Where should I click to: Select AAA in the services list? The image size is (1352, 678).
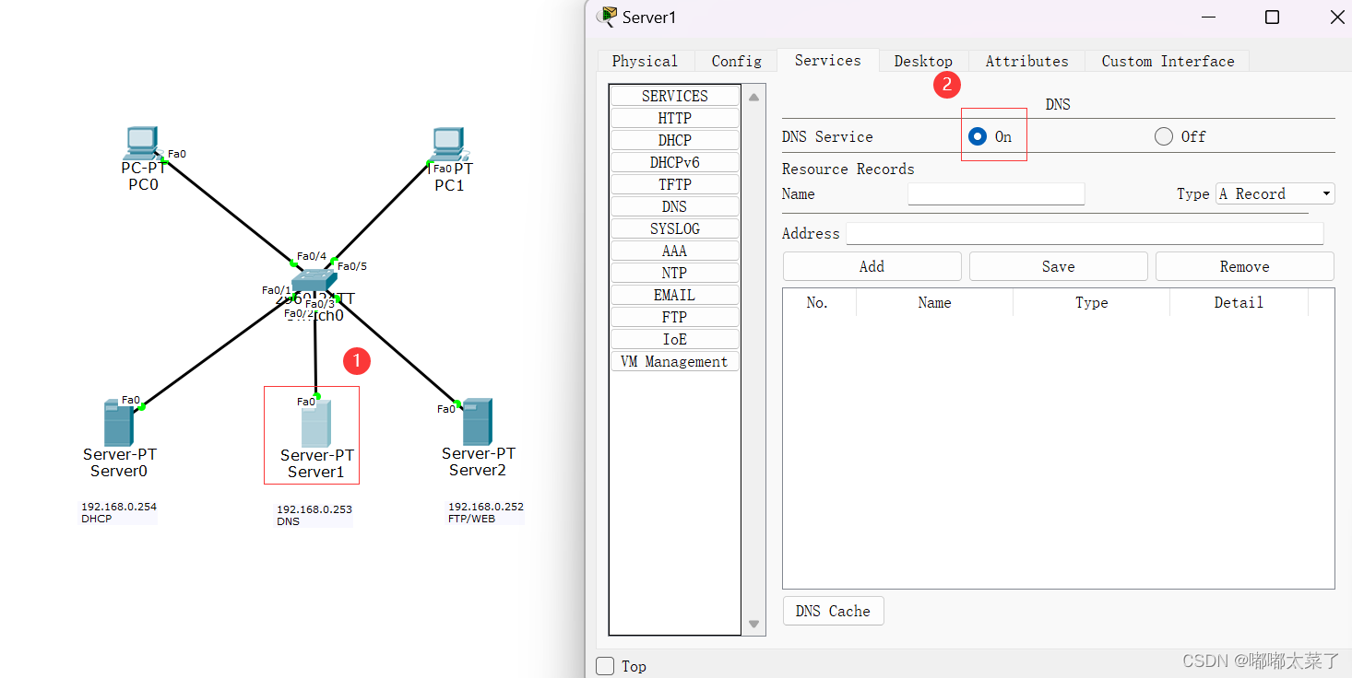674,251
